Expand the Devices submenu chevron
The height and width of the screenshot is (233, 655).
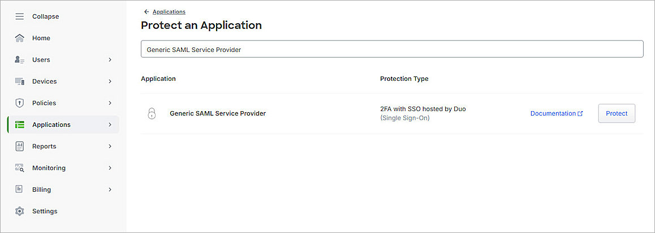point(110,81)
